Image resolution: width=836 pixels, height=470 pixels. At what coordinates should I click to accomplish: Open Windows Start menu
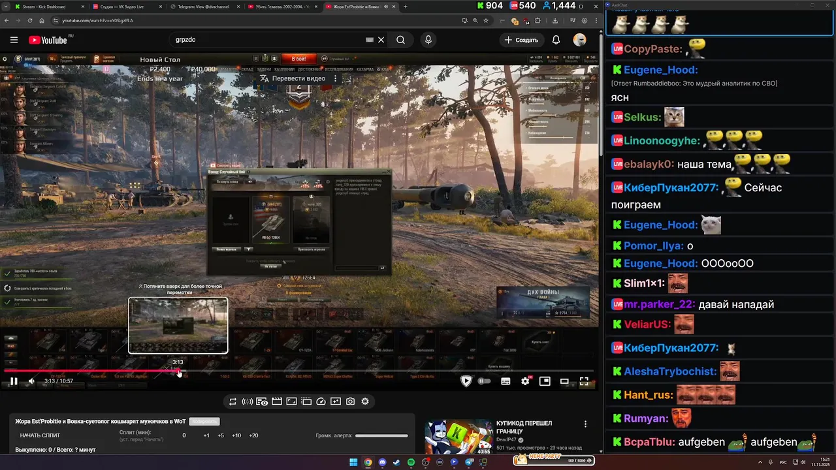pos(353,462)
